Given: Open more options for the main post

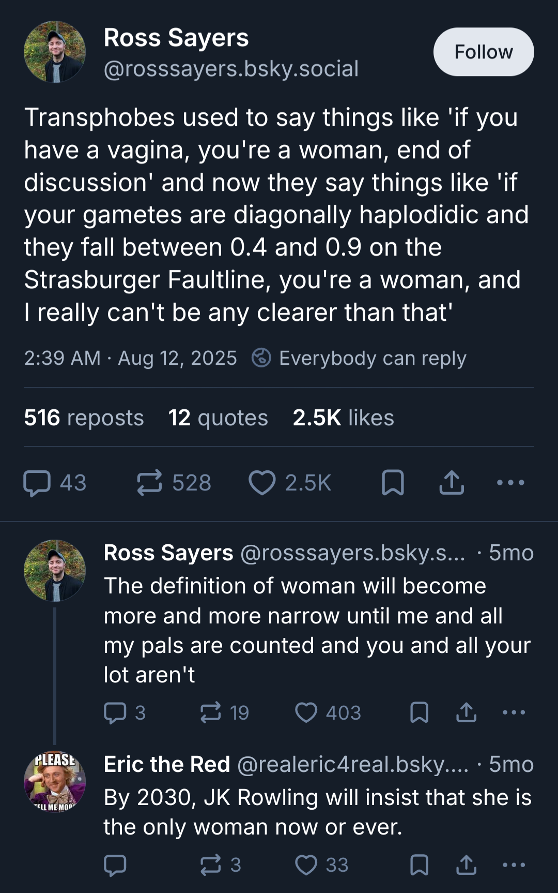Looking at the screenshot, I should click(x=510, y=483).
